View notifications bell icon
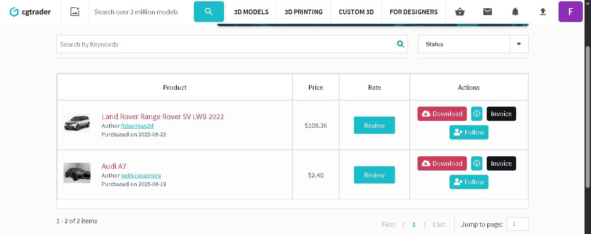 [515, 12]
